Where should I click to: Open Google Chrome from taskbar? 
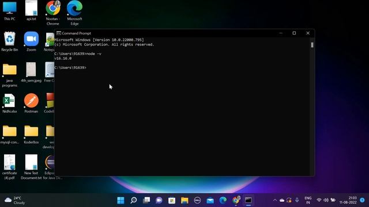tap(236, 200)
